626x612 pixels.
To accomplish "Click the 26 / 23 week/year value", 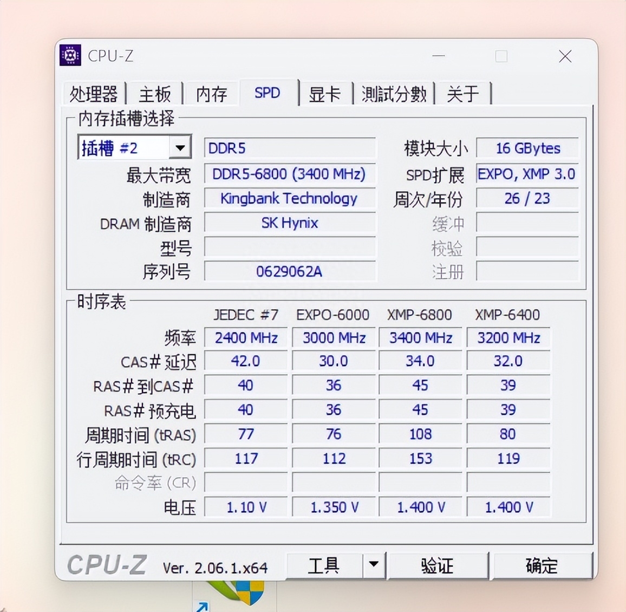I will 527,198.
